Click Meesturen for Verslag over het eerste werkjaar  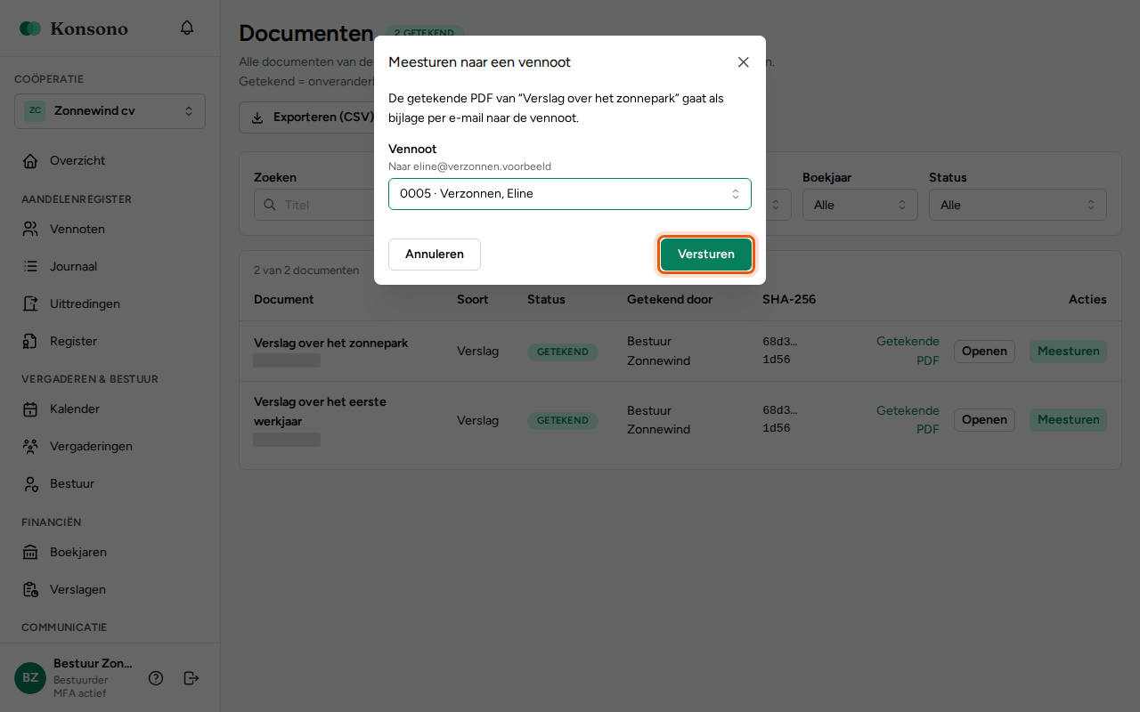(1068, 420)
